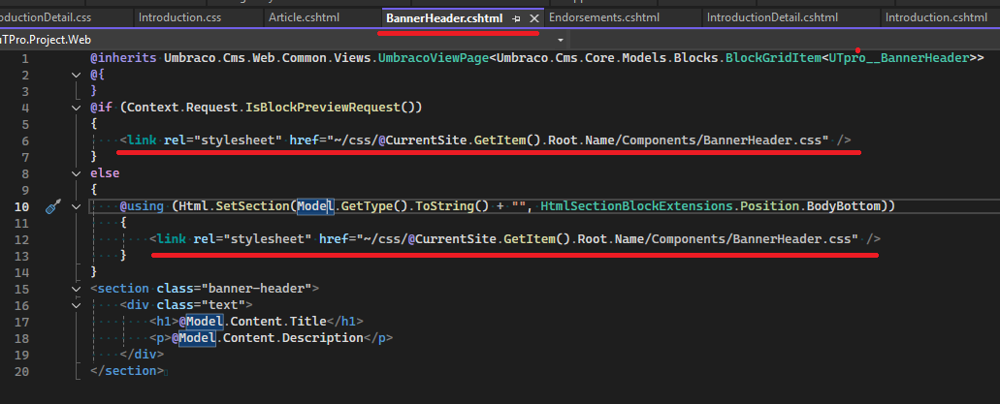Collapse the else block at line 8
This screenshot has width=1000, height=404.
pyautogui.click(x=77, y=173)
